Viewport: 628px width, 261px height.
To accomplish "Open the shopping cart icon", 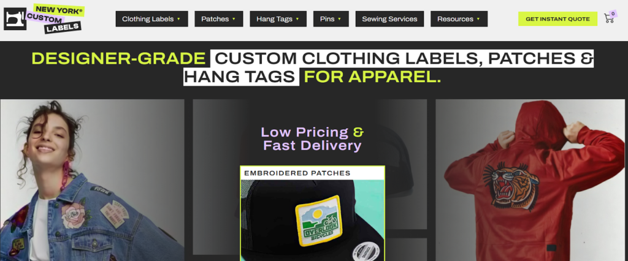I will tap(608, 18).
